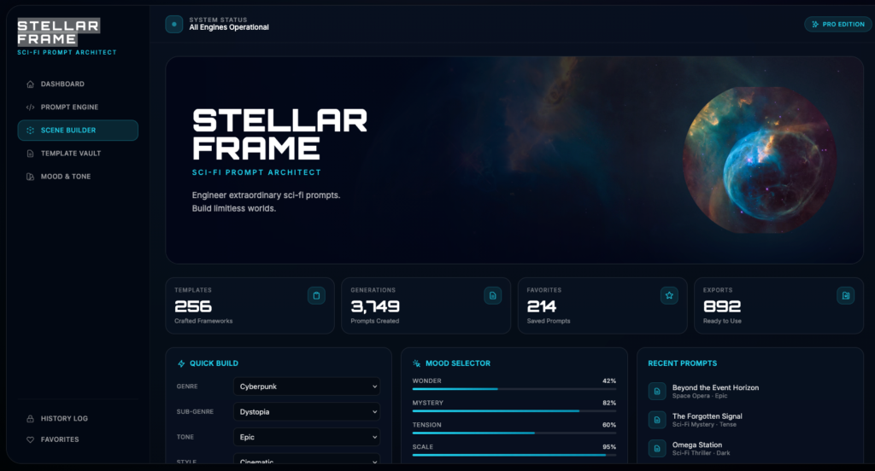
Task: Click the Mood Selector wand icon
Action: tap(416, 363)
